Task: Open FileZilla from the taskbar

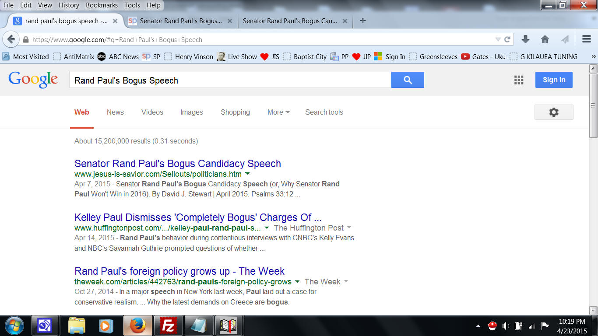Action: coord(168,325)
